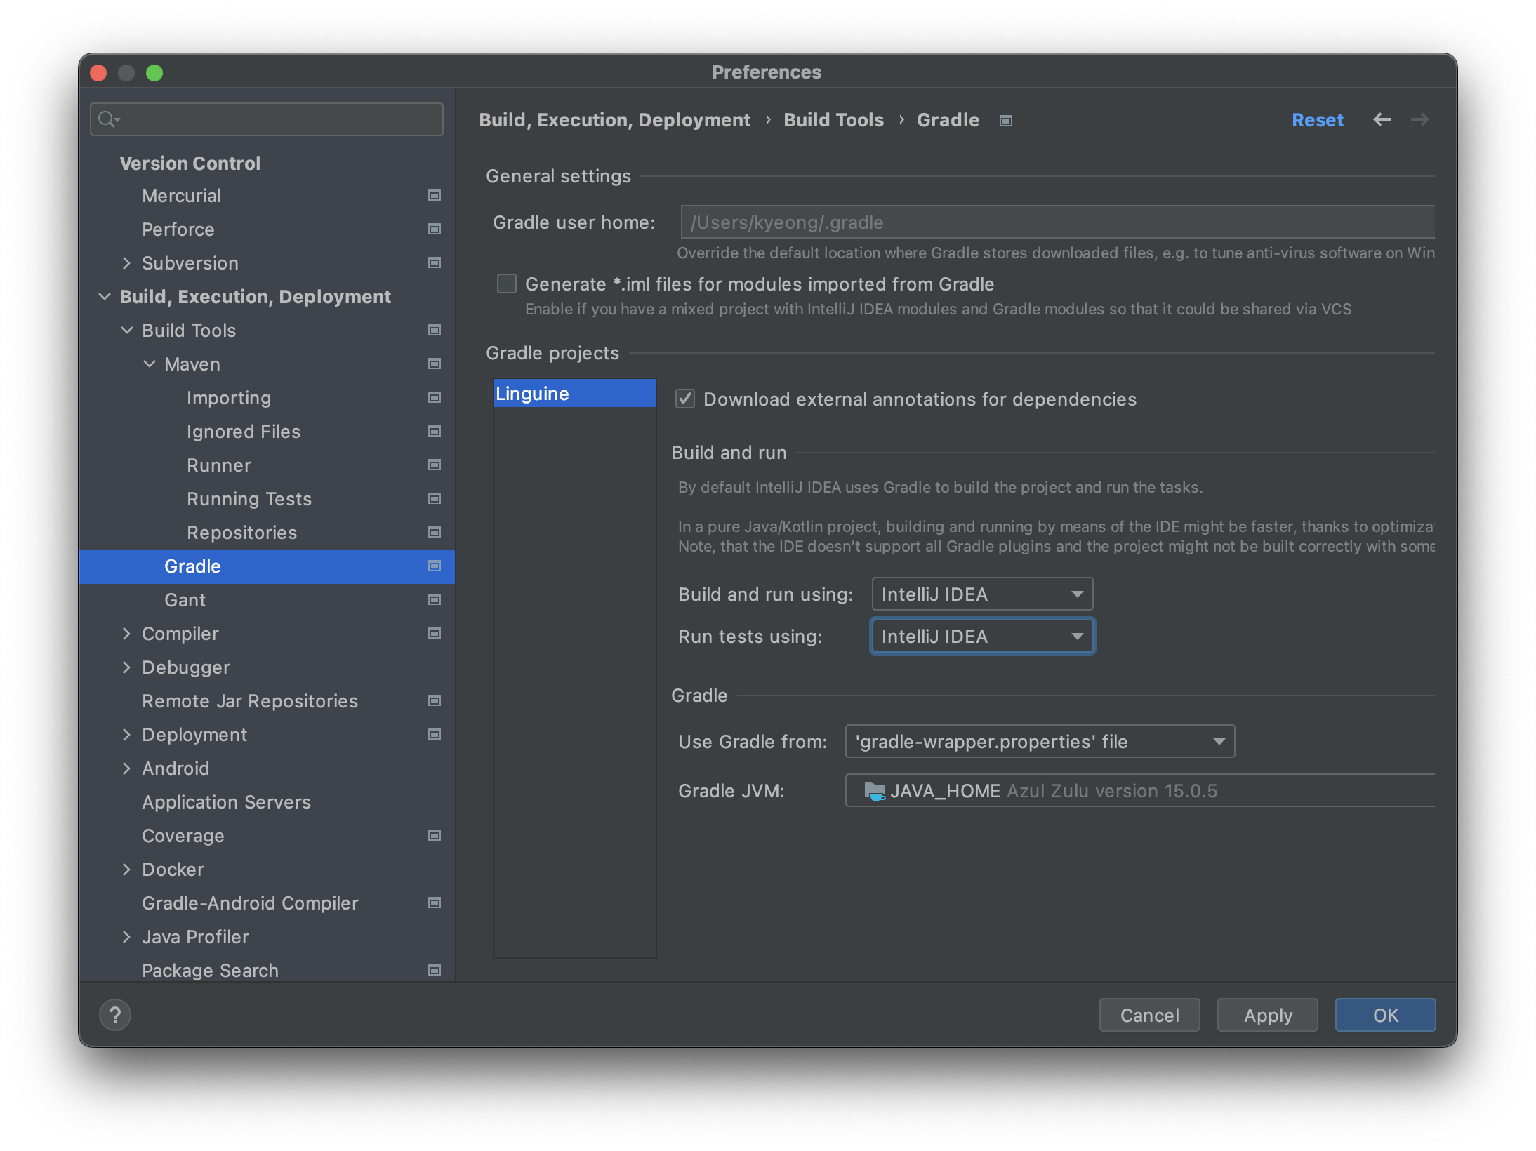Open Gradle JVM selector
Screen dimensions: 1536x1151
(x=1140, y=791)
